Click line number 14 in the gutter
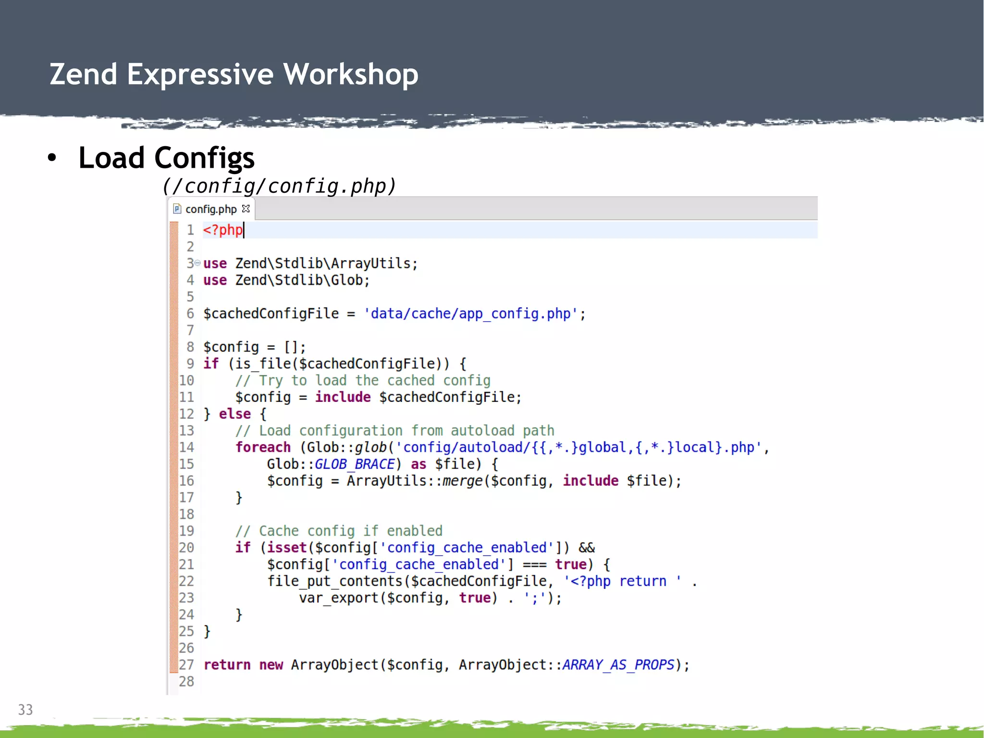Viewport: 984px width, 738px height. [186, 447]
